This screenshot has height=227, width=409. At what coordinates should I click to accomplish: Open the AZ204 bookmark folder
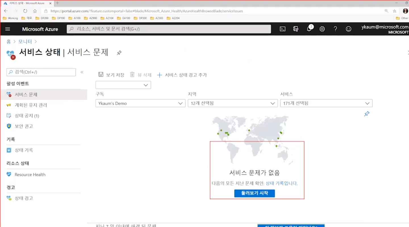[173, 18]
